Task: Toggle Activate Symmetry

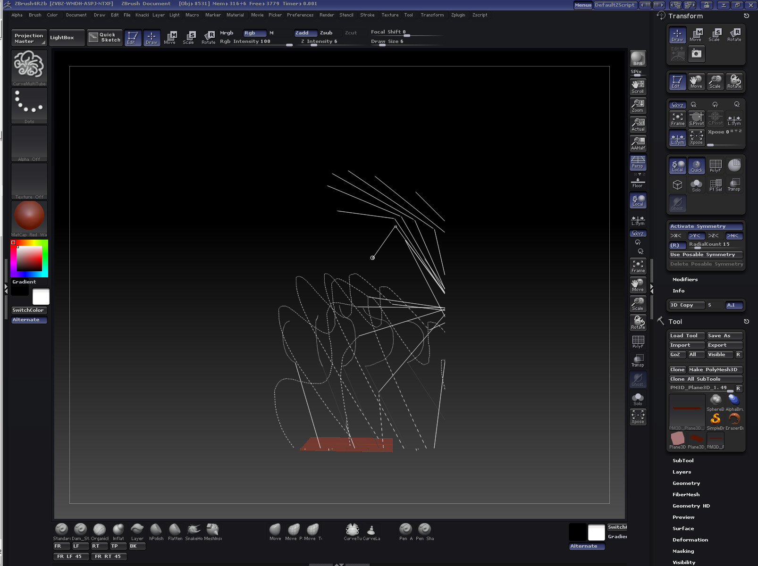Action: [705, 226]
